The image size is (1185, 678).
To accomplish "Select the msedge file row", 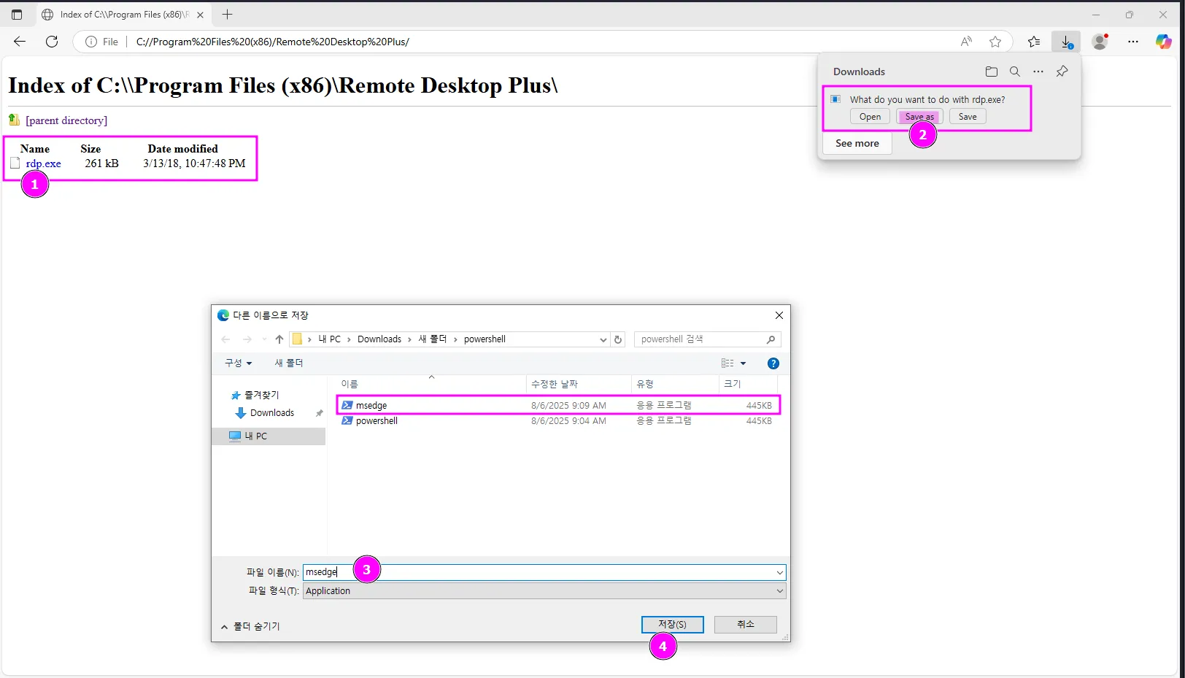I will coord(557,405).
